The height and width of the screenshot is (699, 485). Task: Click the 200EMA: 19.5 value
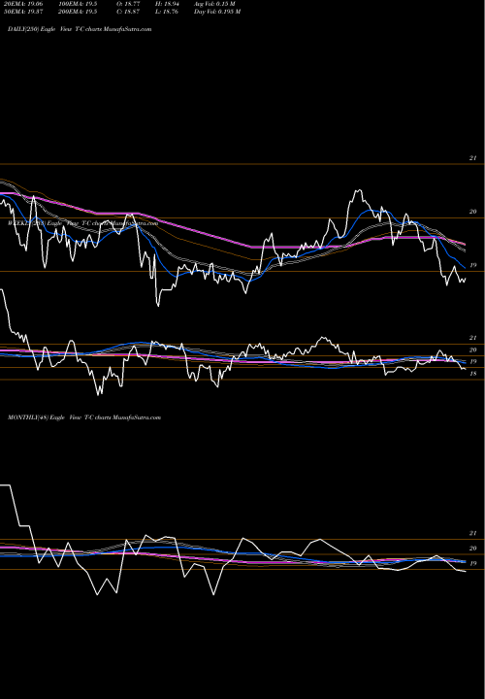(x=78, y=12)
